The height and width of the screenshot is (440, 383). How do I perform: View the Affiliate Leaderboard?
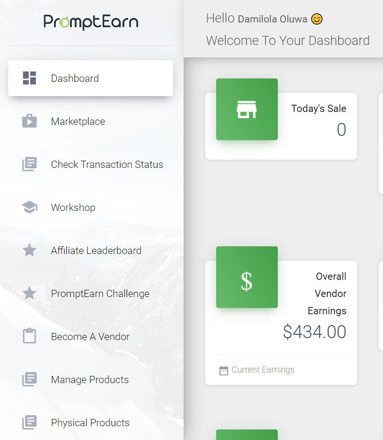coord(91,250)
